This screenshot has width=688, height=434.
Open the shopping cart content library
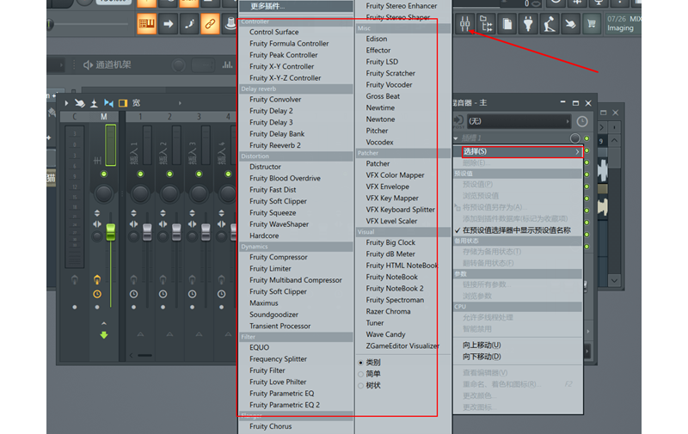[592, 24]
